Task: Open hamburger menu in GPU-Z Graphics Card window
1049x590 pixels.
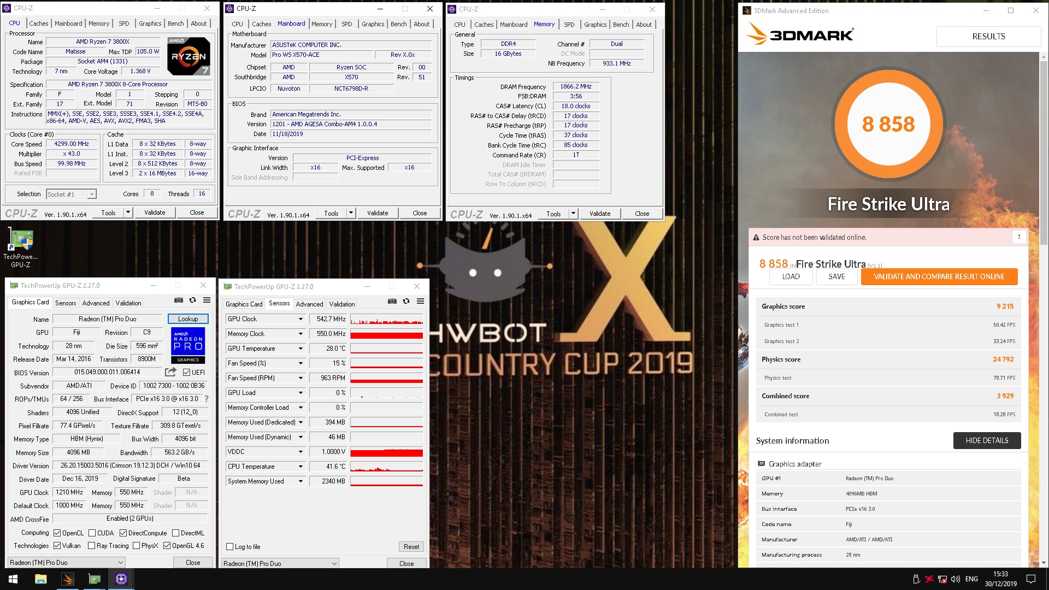Action: (x=207, y=300)
